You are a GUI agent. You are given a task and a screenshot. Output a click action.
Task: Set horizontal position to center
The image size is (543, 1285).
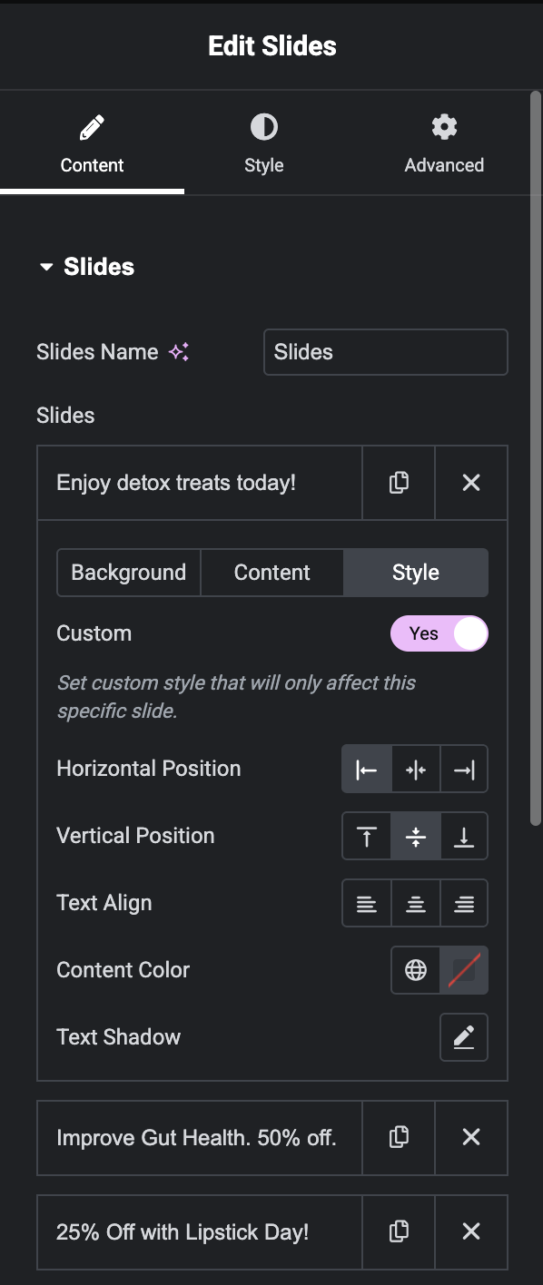pyautogui.click(x=416, y=770)
